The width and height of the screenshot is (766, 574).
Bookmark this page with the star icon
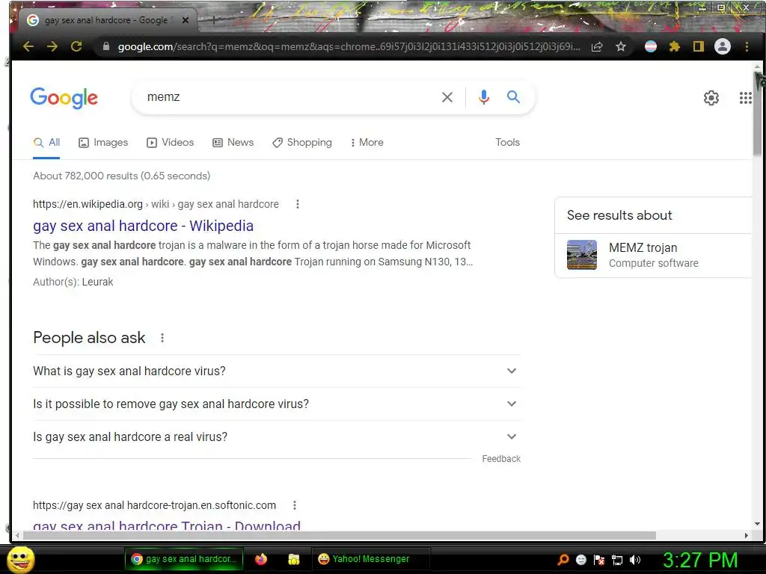[620, 47]
